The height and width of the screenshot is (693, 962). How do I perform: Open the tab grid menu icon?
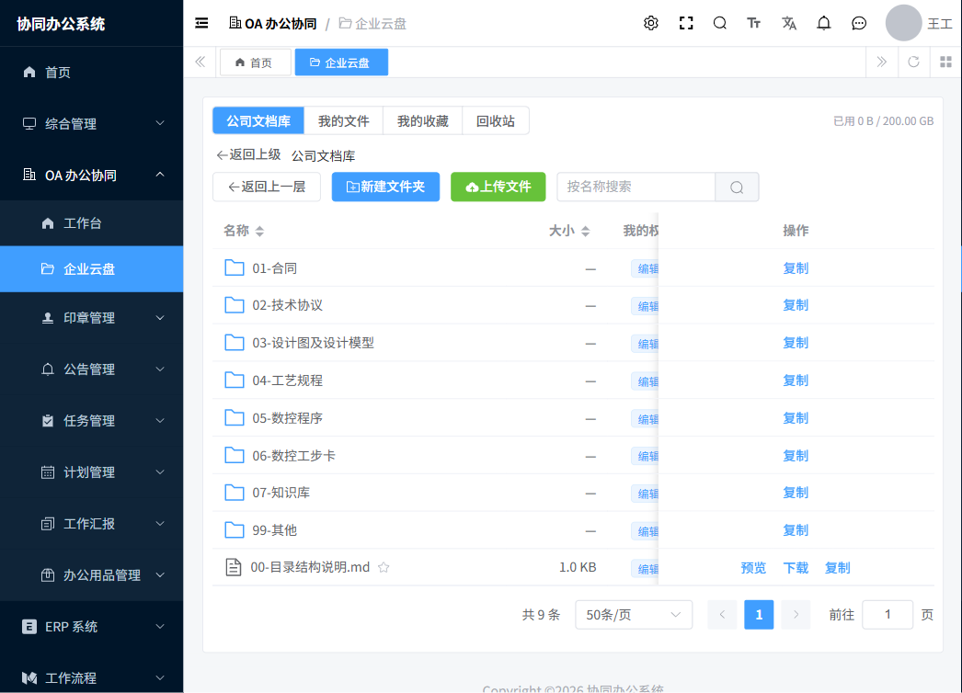(946, 62)
